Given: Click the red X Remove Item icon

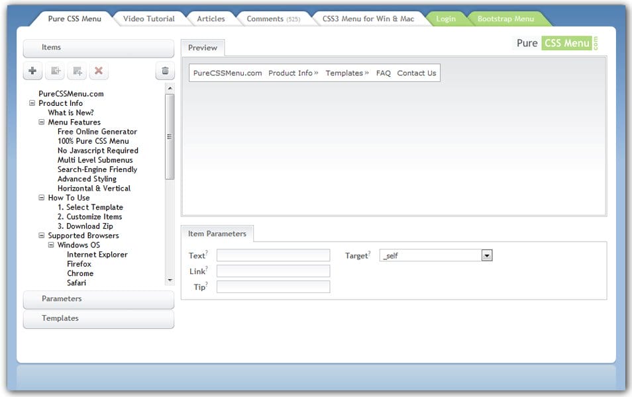Looking at the screenshot, I should (x=99, y=71).
